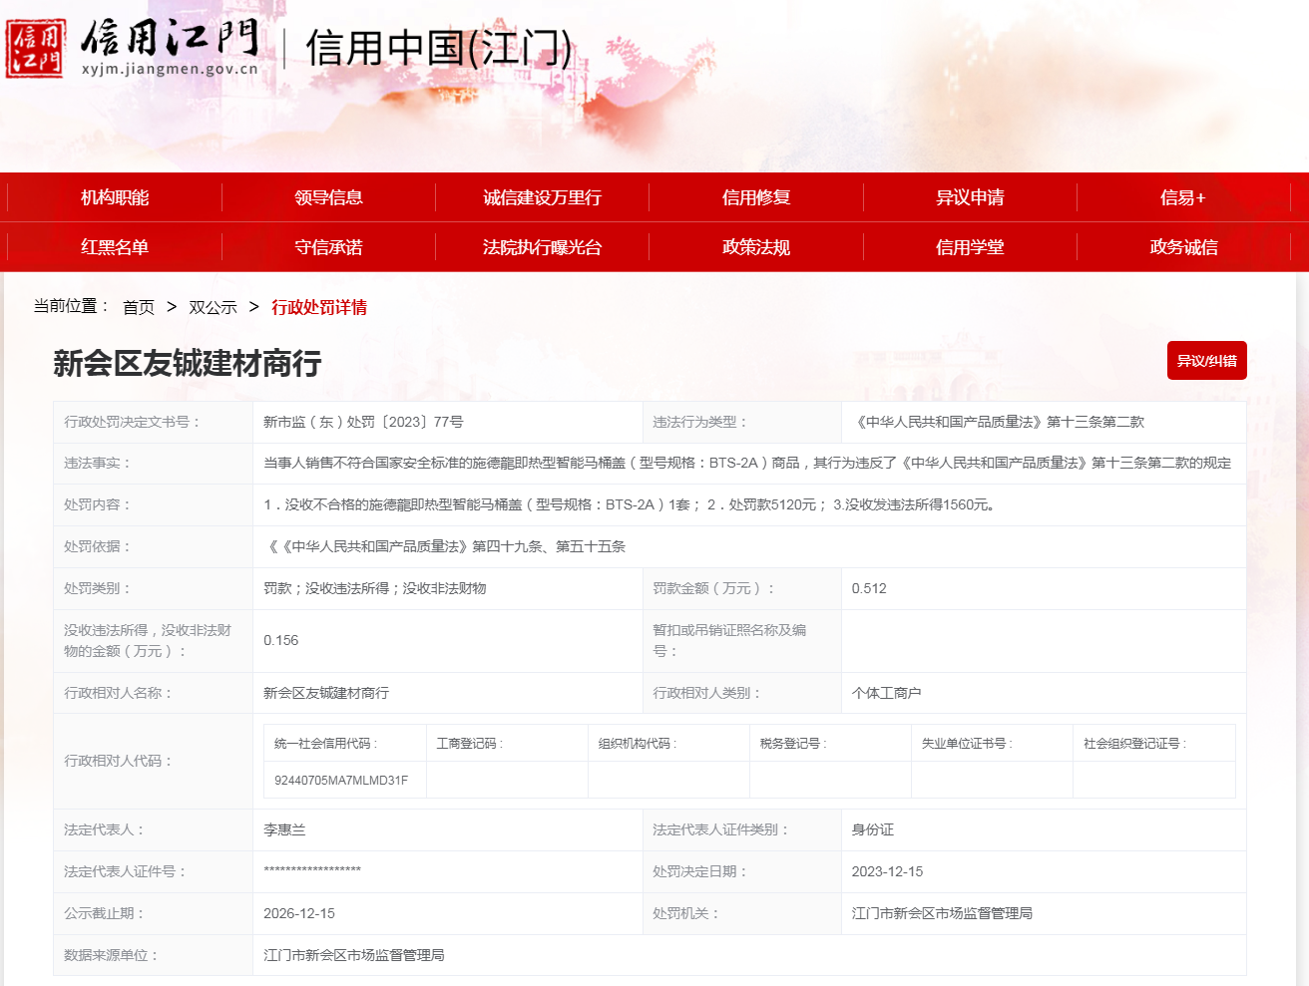Open the 信易+ menu item
1309x986 pixels.
(x=1183, y=197)
